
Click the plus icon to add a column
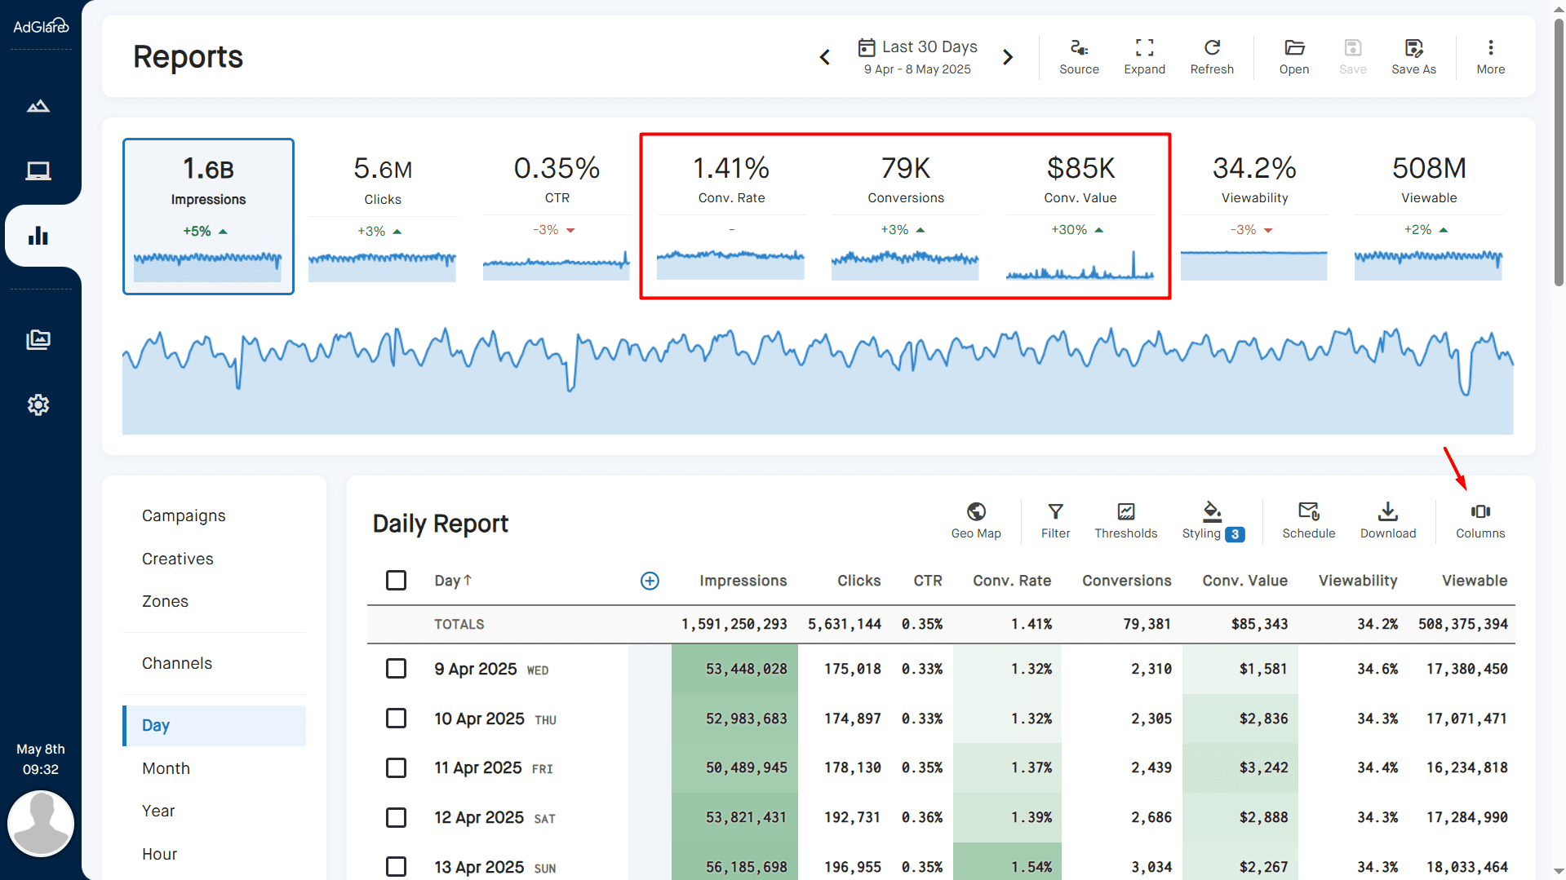click(650, 580)
